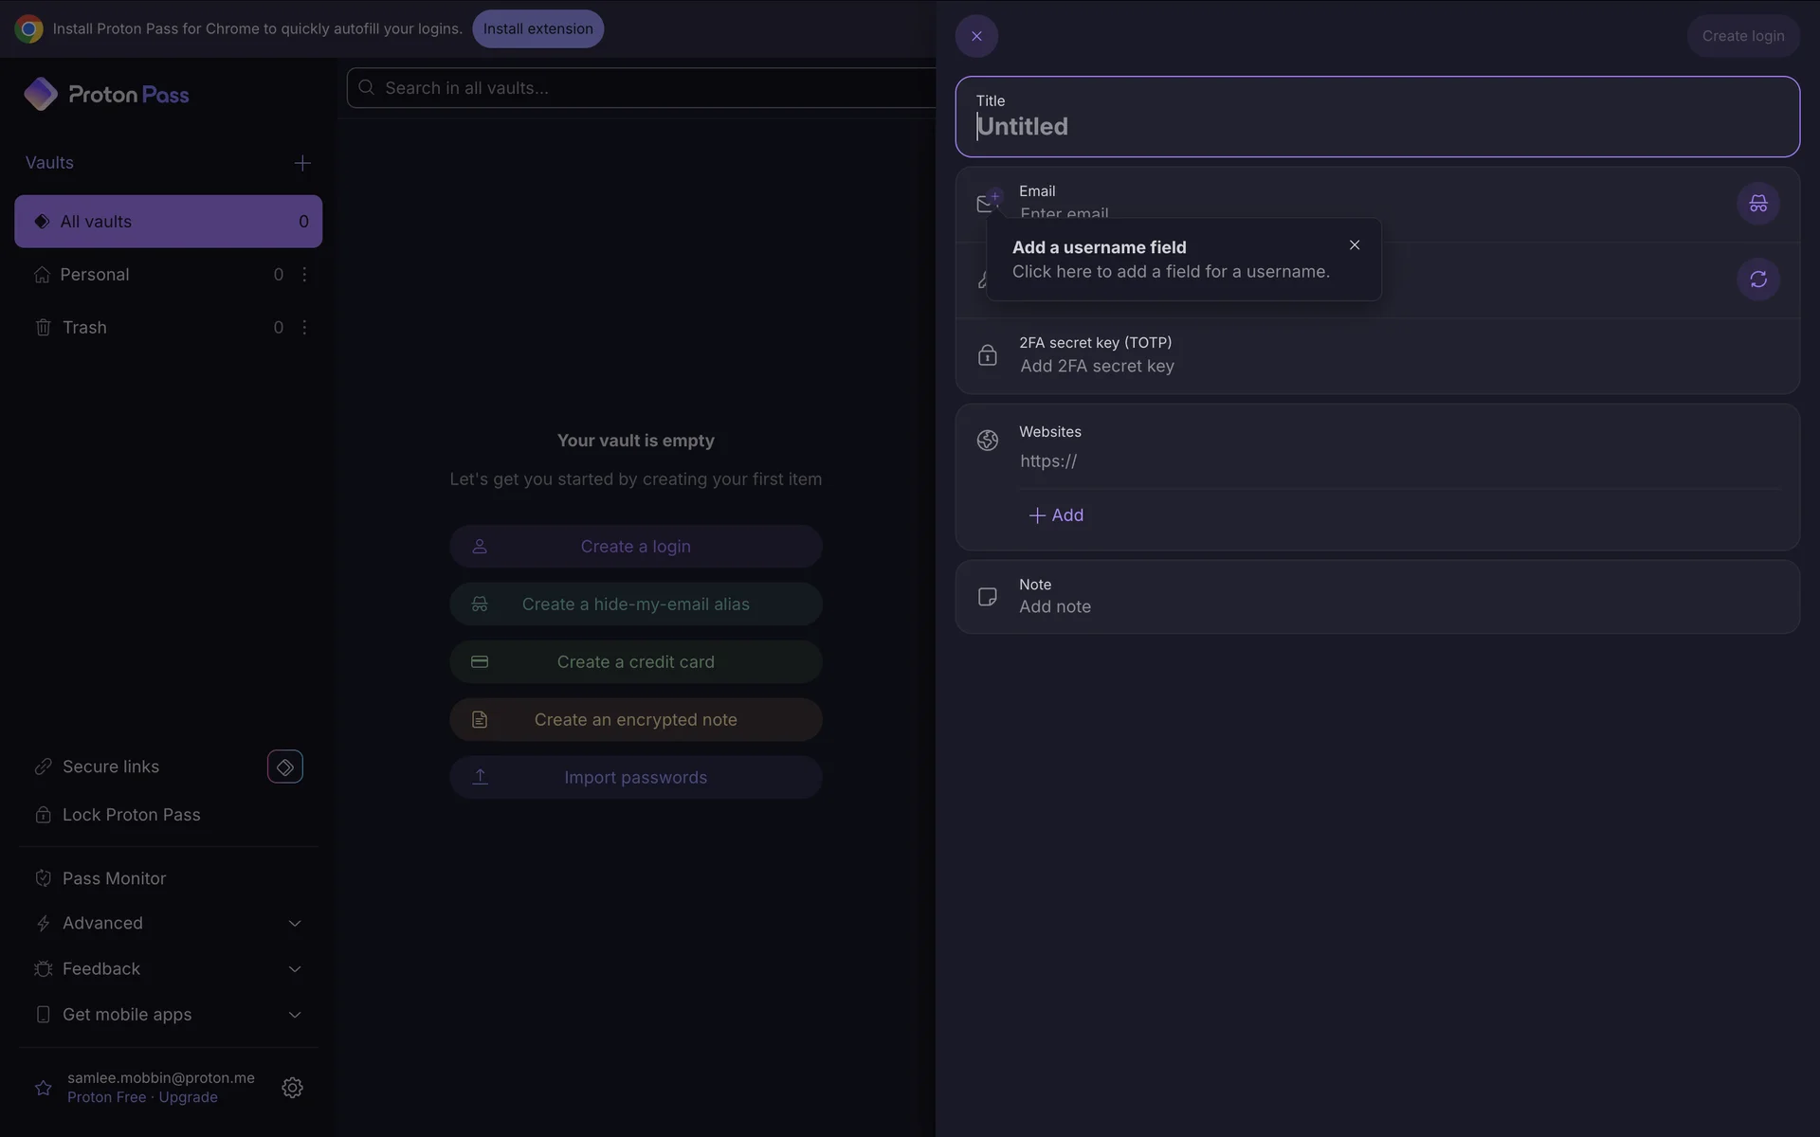This screenshot has height=1137, width=1820.
Task: Click the Upgrade link under account email
Action: click(x=188, y=1097)
